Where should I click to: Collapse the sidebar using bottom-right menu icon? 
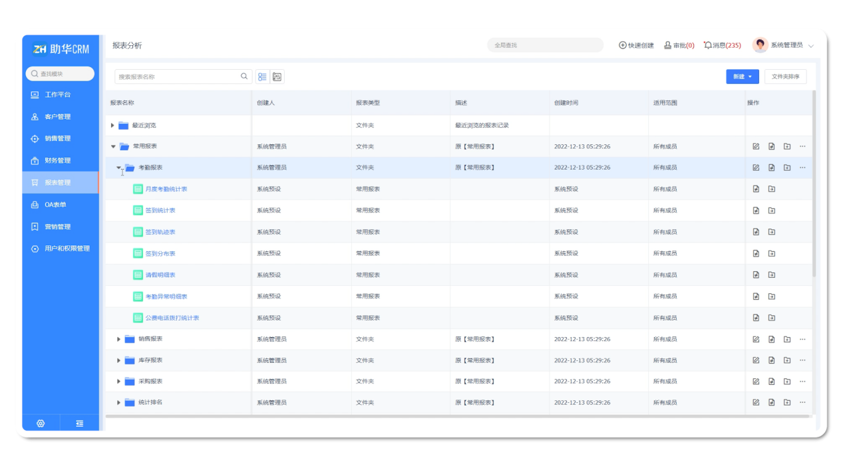80,423
